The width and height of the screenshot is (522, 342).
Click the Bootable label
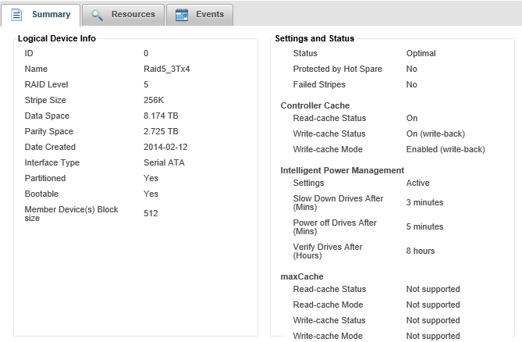pos(41,194)
